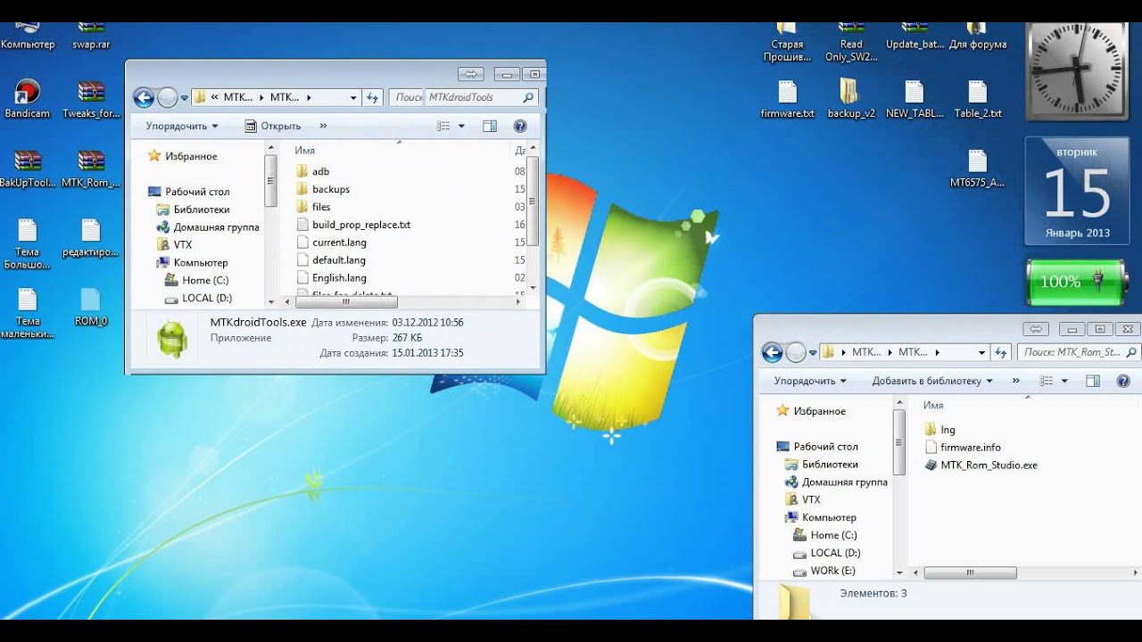Click search box in MTKdroidTools window
Viewport: 1142px width, 642px height.
point(464,98)
